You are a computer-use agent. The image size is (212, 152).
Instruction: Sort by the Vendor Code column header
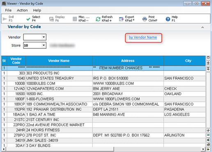pos(16,61)
